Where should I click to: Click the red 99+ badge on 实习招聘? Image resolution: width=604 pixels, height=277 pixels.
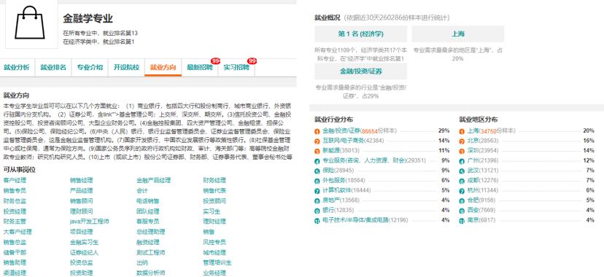click(252, 61)
